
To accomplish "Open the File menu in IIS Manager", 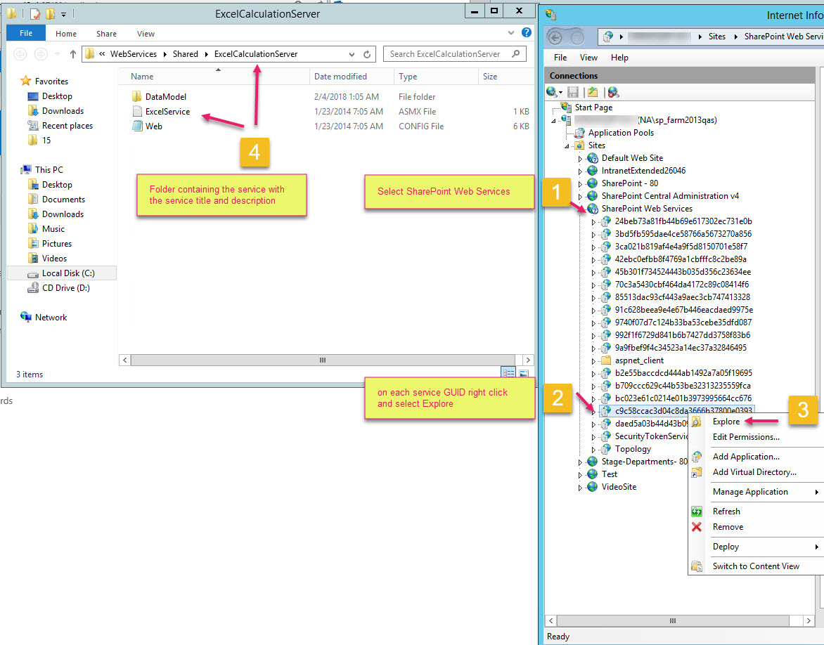I will click(x=559, y=58).
